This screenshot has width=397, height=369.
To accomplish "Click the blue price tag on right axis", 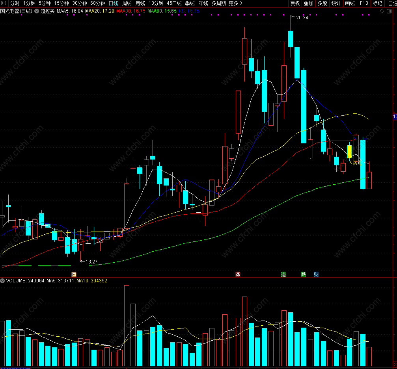I will [x=395, y=117].
